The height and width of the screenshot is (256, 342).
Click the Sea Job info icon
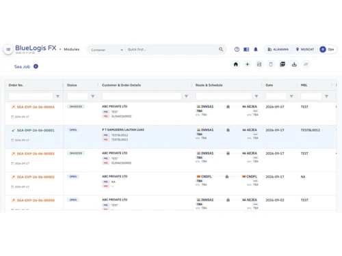36,66
